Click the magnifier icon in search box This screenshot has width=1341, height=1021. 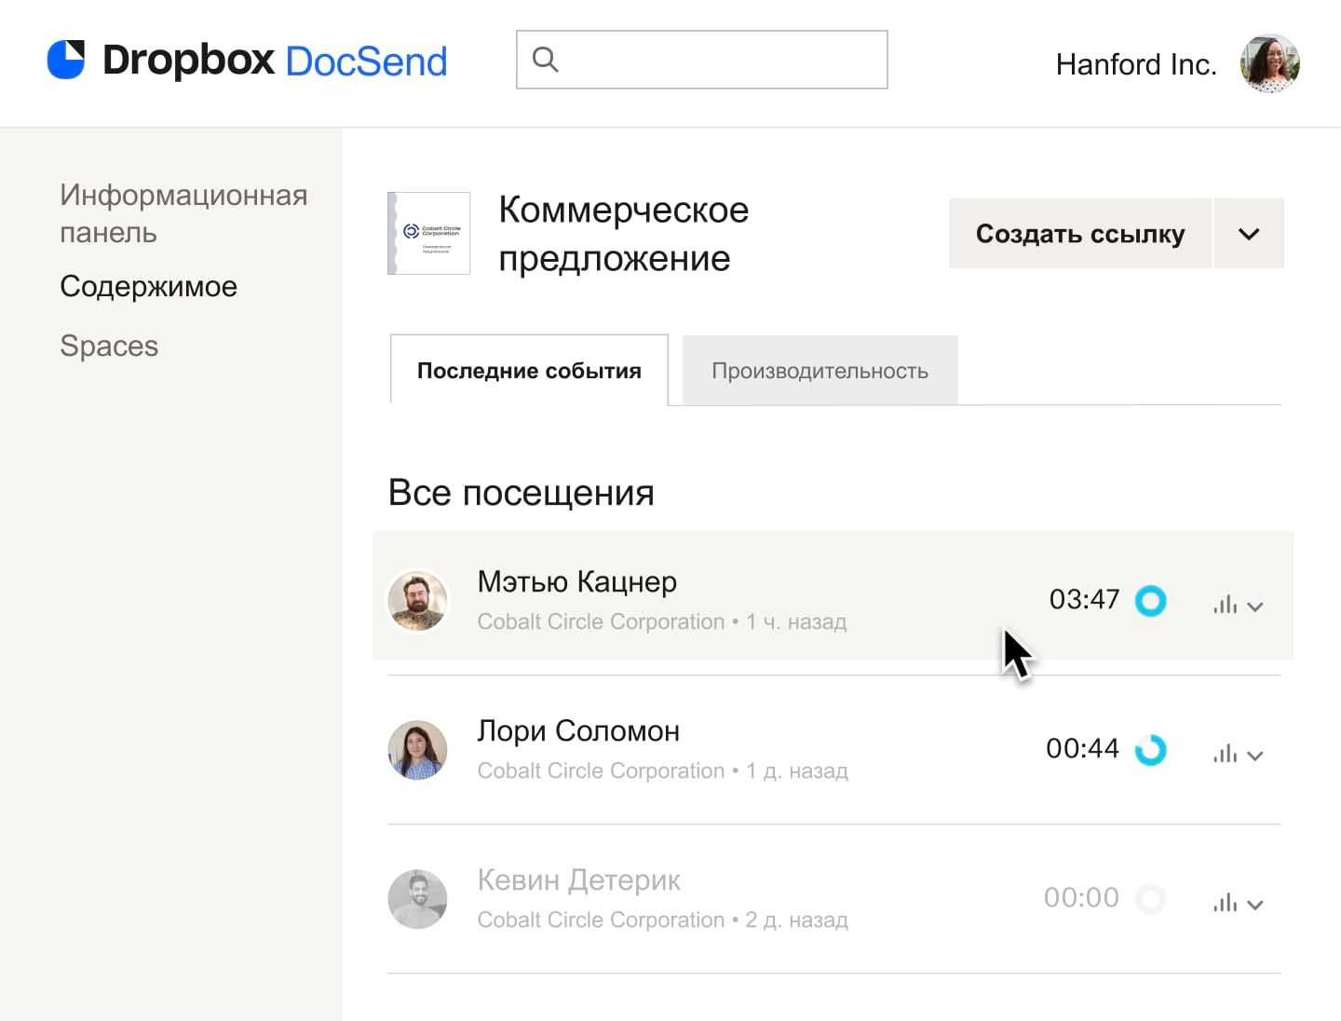[545, 60]
